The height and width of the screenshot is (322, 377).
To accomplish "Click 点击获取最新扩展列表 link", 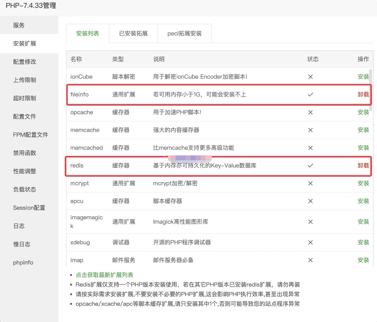I will coord(104,275).
